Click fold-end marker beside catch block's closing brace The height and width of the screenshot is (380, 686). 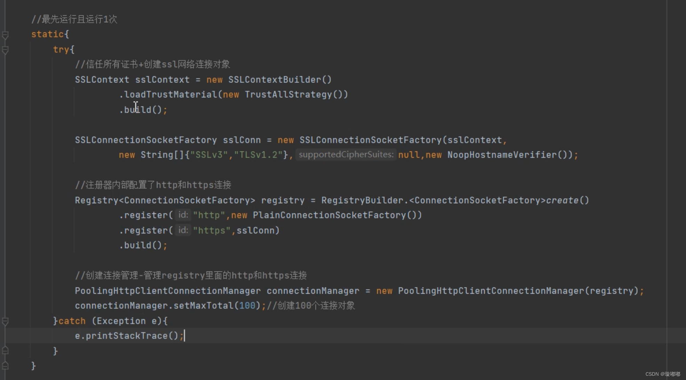(5, 350)
